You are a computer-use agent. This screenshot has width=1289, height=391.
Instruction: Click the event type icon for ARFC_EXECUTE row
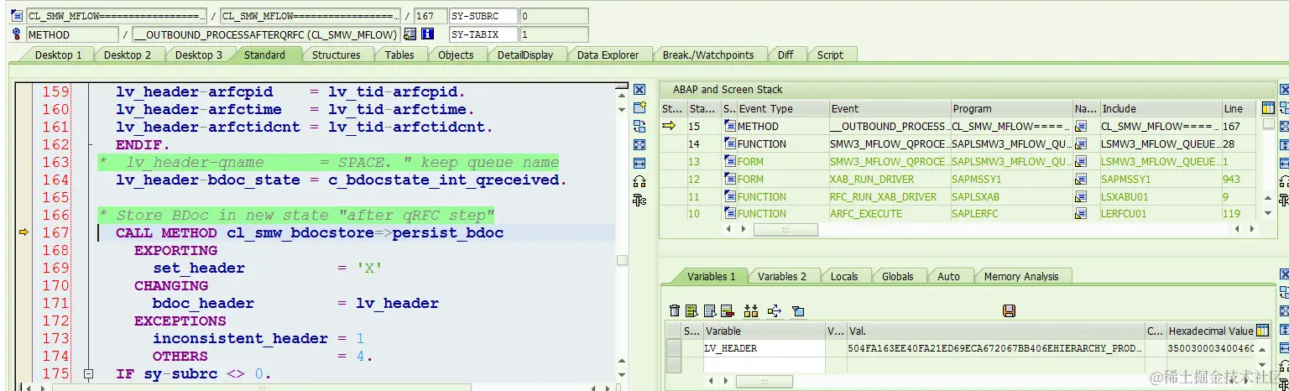click(729, 214)
